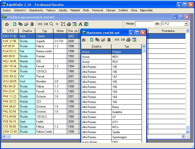
Task: Click exit icon in Nastavení značek aut toolbar
Action: click(84, 40)
